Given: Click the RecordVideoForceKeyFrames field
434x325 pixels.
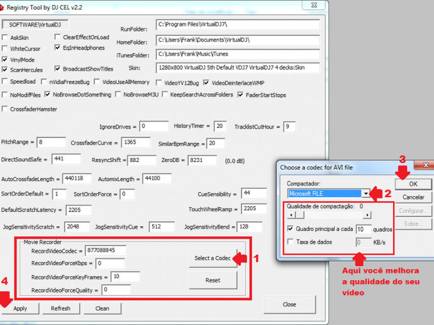Looking at the screenshot, I should click(x=125, y=277).
